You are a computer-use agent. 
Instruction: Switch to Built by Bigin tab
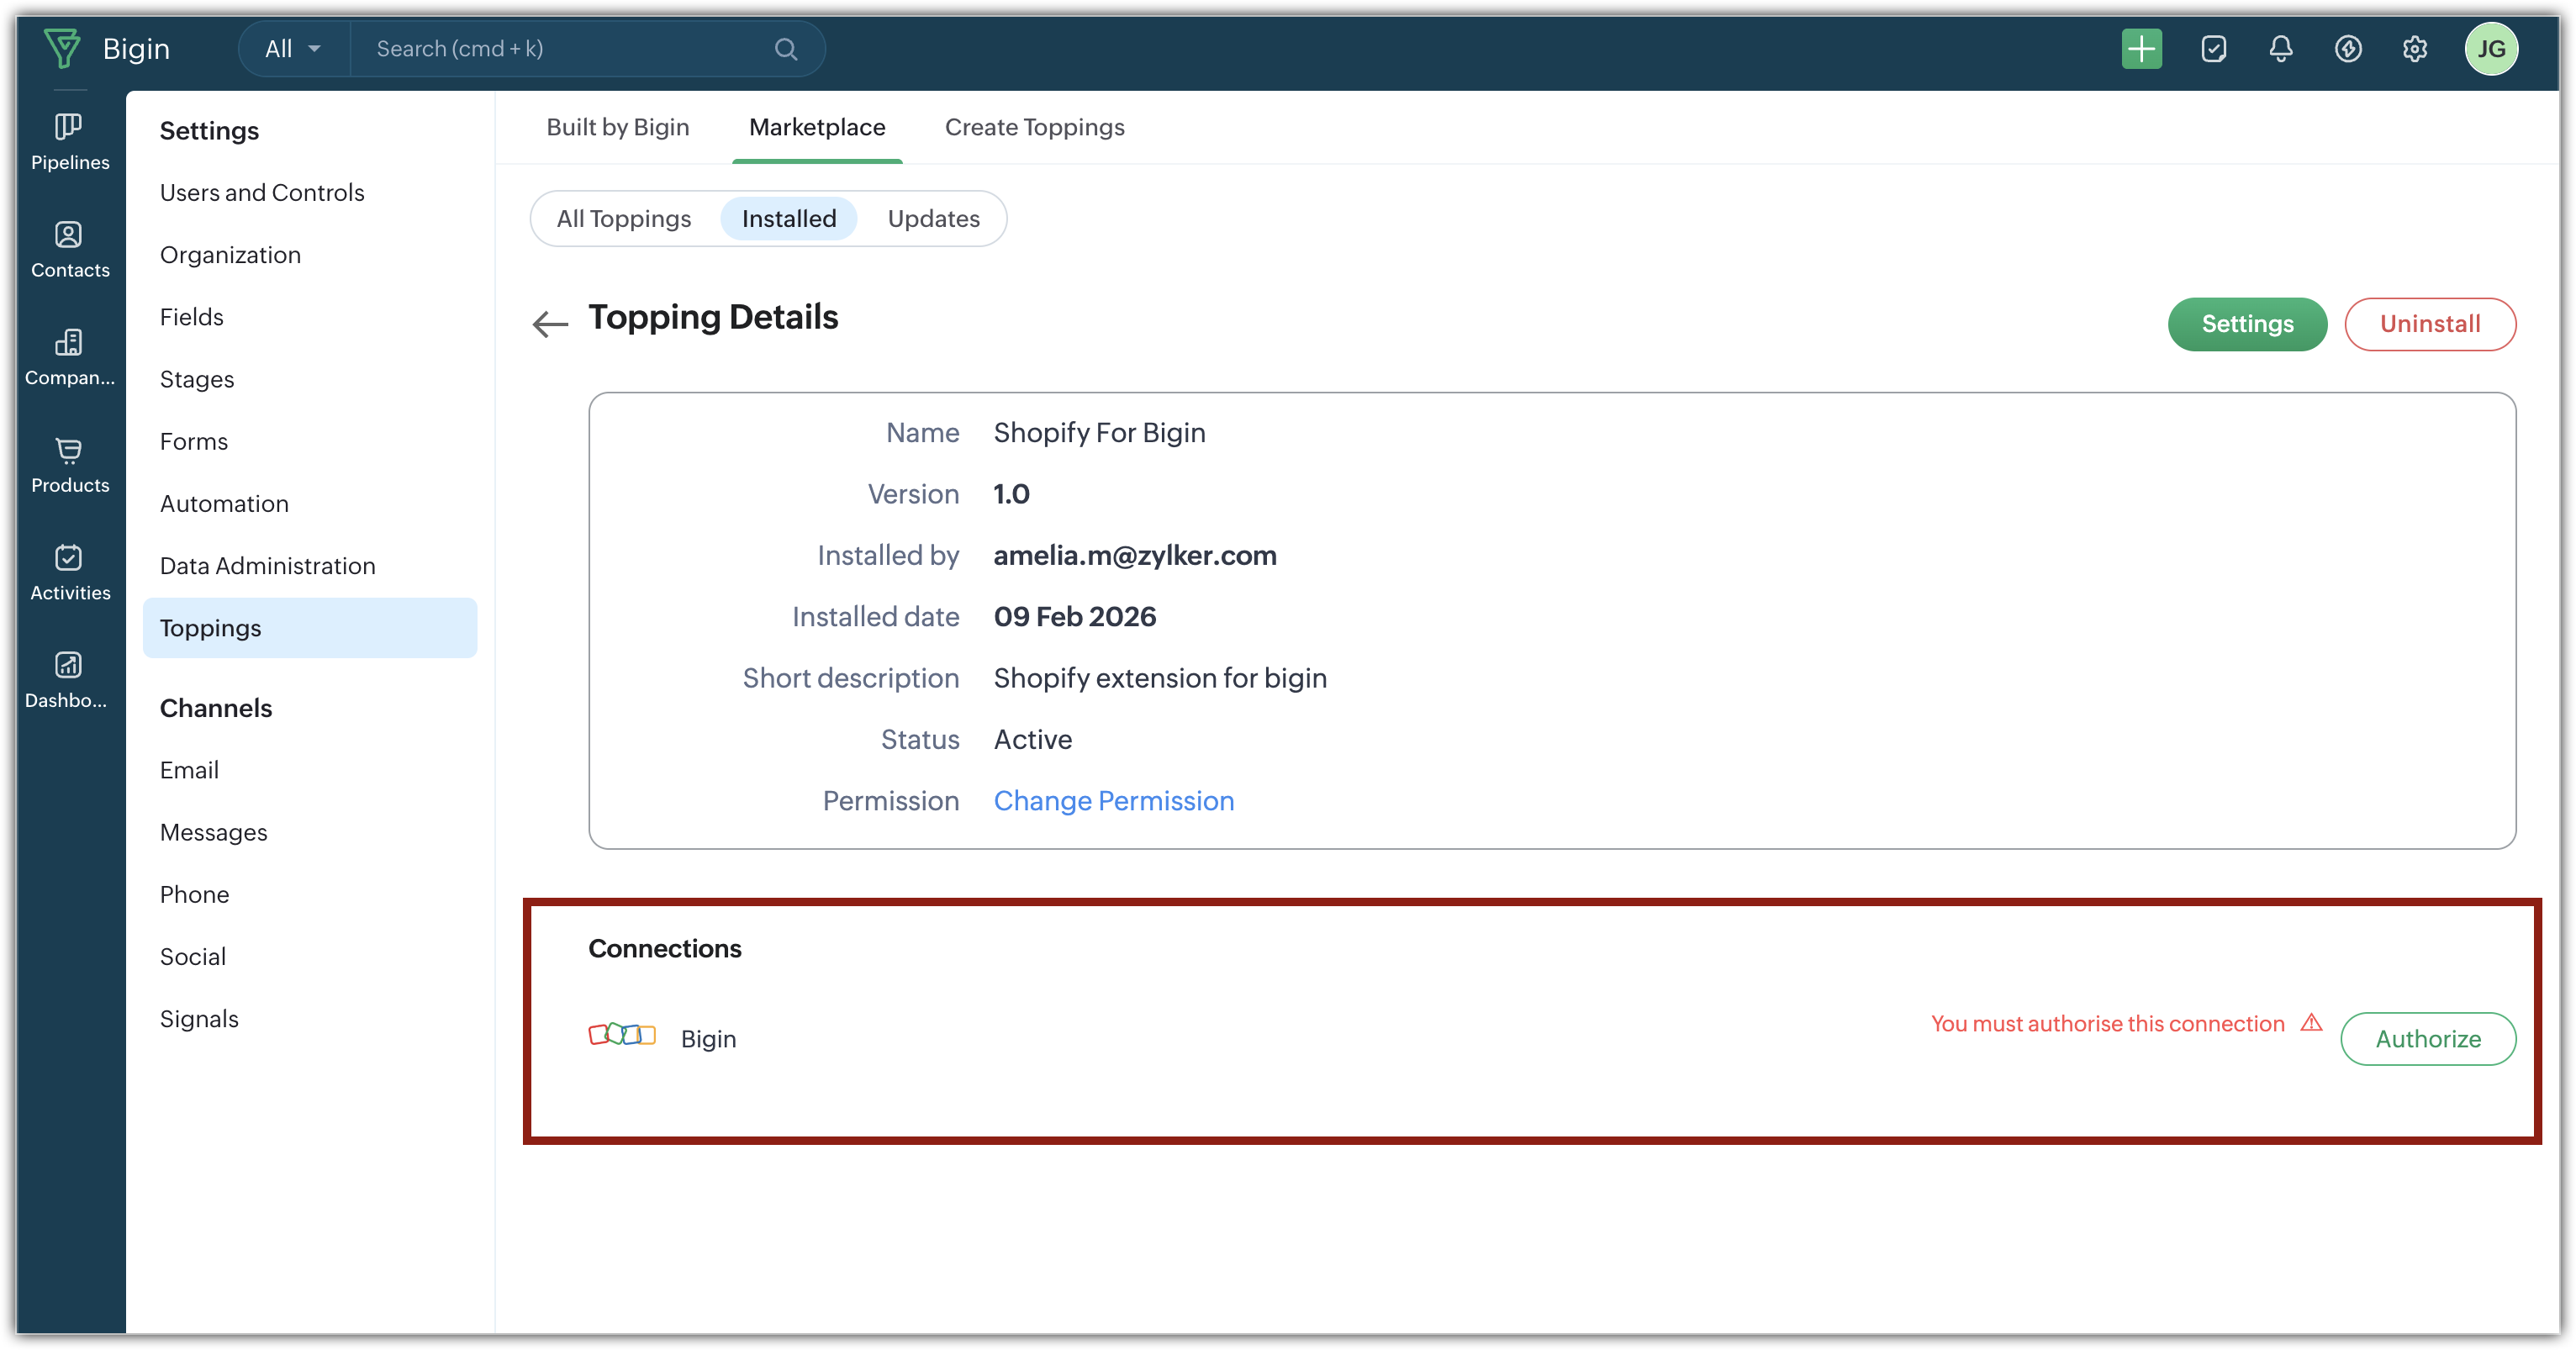click(x=617, y=127)
